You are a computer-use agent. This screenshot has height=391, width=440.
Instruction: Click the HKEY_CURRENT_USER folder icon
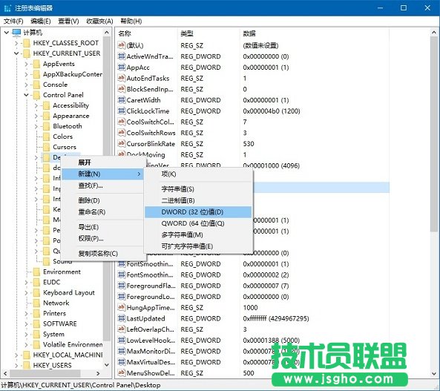(27, 53)
